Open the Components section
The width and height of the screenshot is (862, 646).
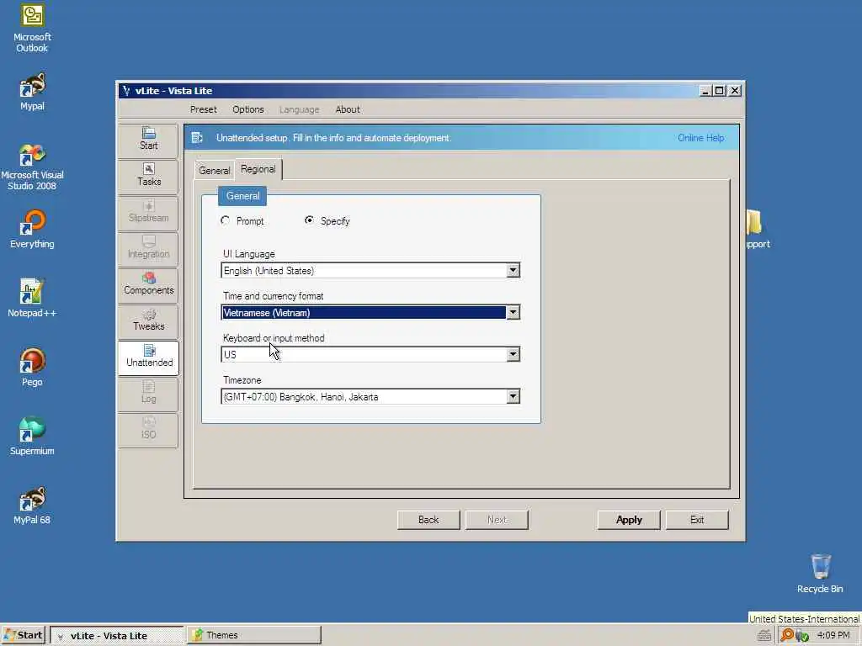pos(148,285)
